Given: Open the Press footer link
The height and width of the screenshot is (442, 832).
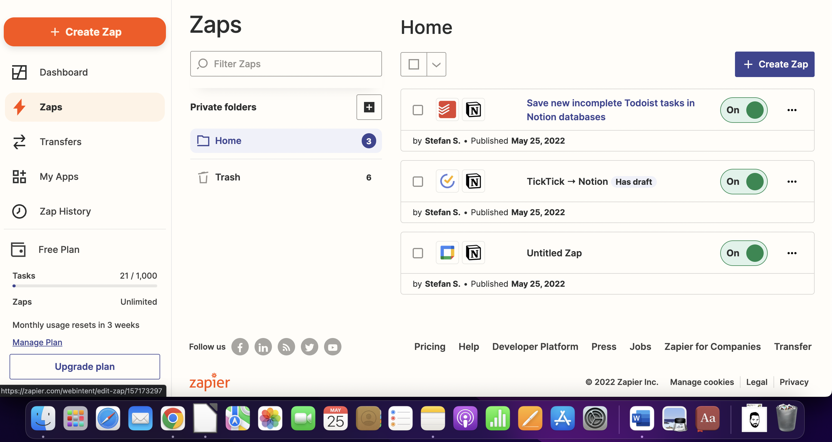Looking at the screenshot, I should 604,347.
